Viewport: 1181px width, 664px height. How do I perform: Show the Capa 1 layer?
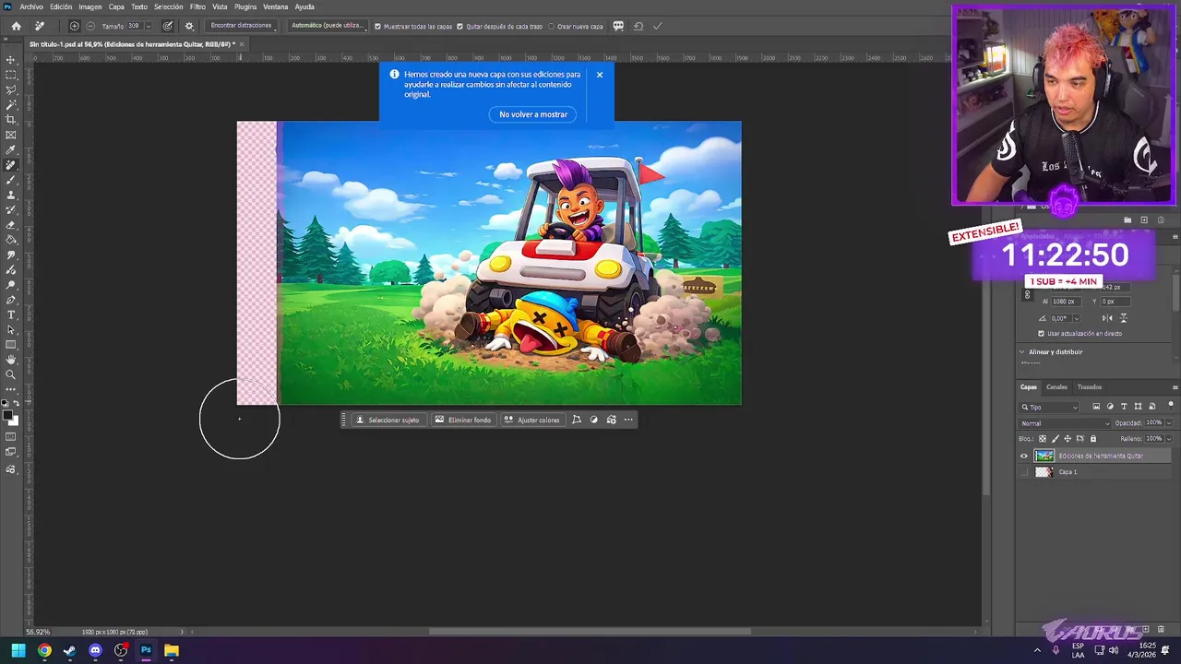[x=1023, y=472]
